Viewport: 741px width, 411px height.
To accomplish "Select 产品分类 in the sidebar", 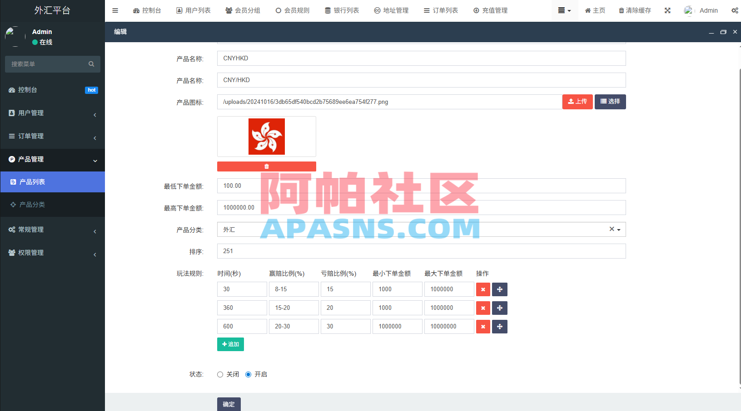I will pos(53,205).
